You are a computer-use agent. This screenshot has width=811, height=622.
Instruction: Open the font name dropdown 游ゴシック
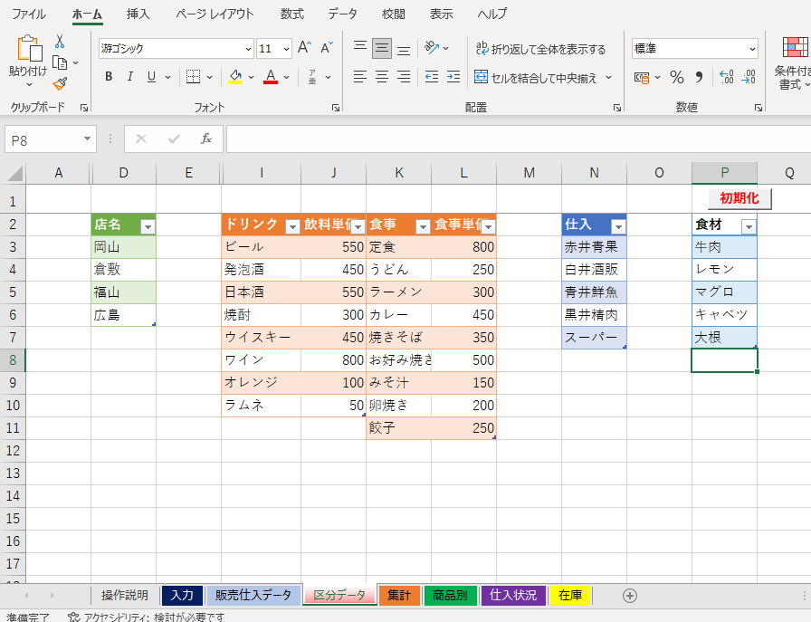(x=248, y=49)
